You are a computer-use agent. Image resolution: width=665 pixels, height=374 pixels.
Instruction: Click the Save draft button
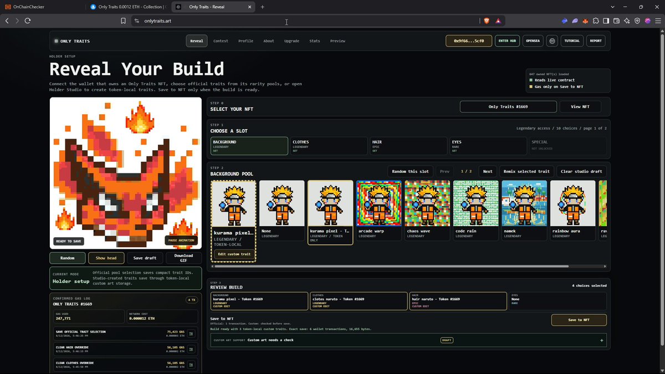click(x=145, y=258)
